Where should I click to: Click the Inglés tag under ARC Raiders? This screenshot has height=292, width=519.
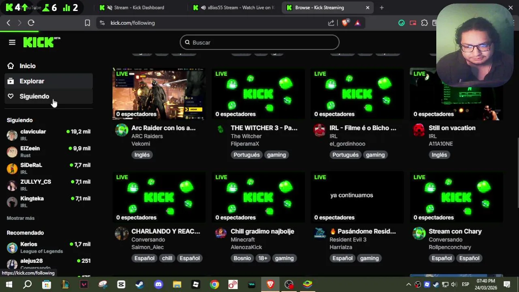pos(142,155)
